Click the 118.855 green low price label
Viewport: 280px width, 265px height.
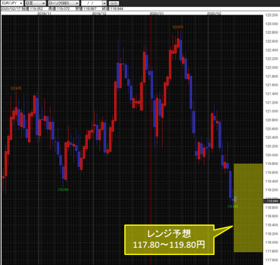click(x=232, y=207)
